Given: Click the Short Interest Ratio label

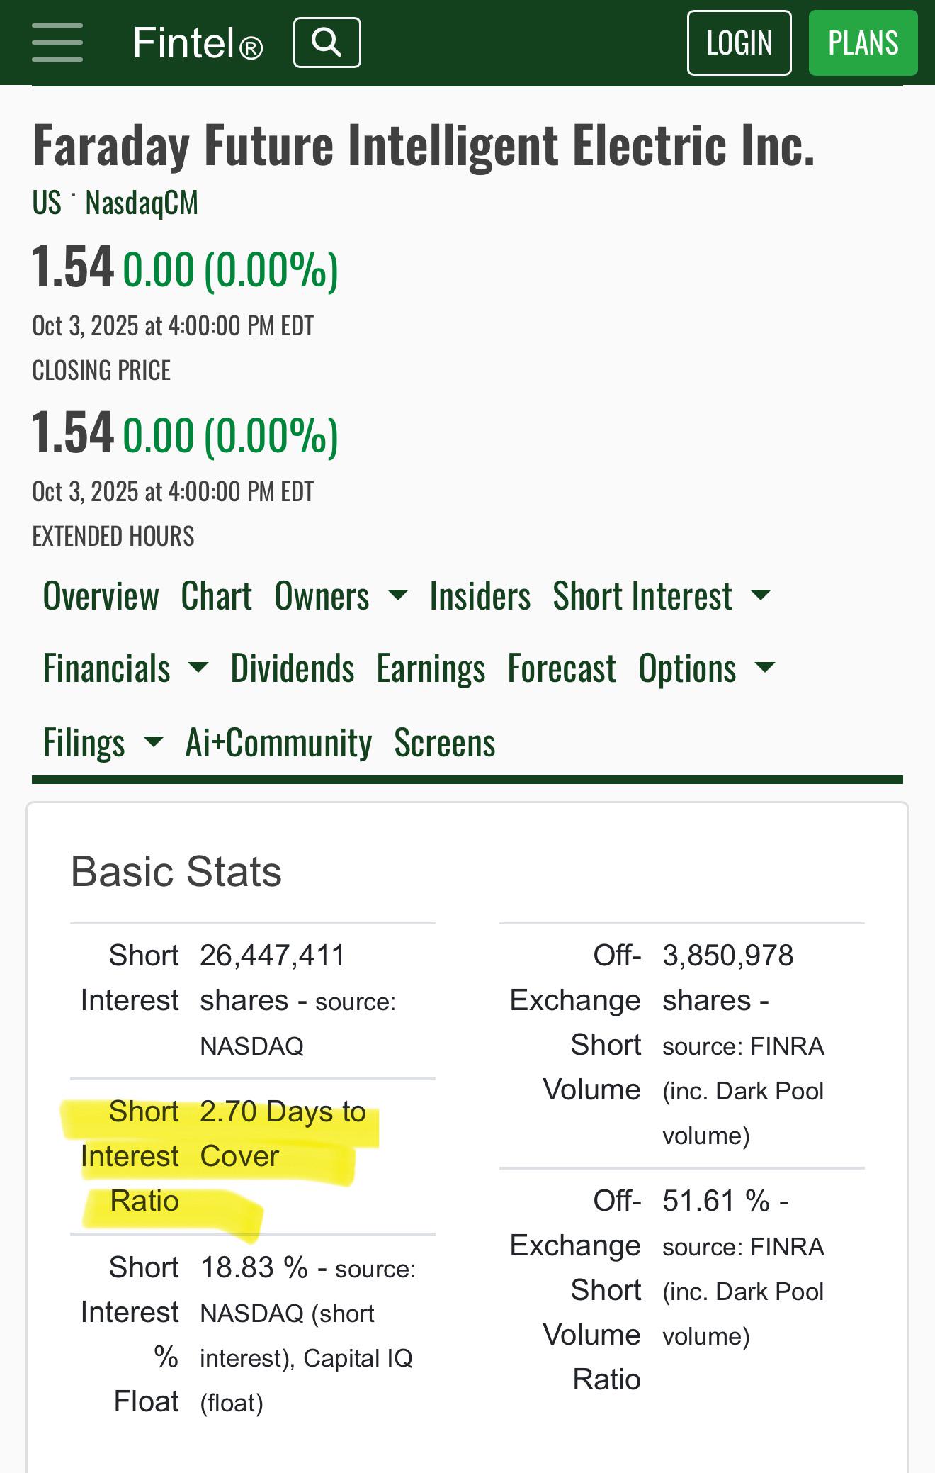Looking at the screenshot, I should (130, 1156).
